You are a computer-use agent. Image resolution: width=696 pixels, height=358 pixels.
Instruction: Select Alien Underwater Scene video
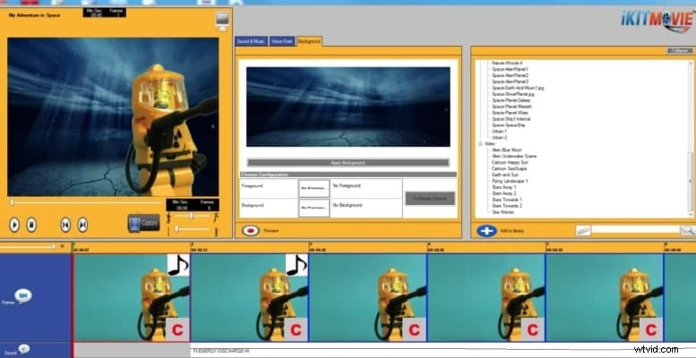514,156
